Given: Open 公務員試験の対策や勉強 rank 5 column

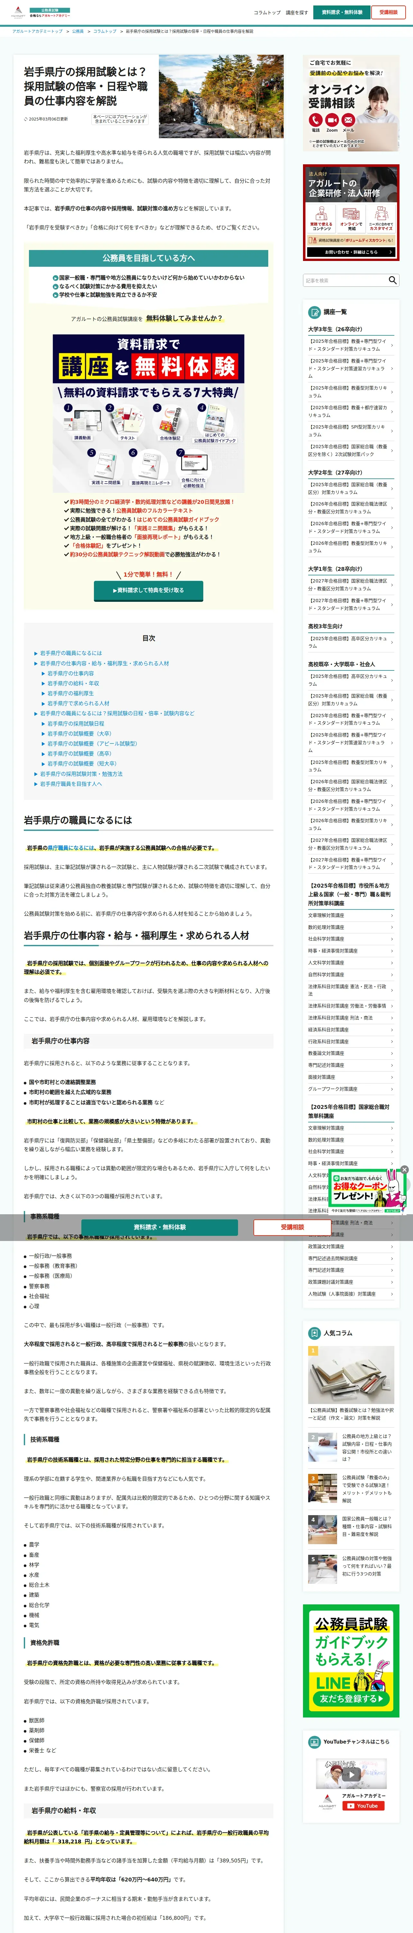Looking at the screenshot, I should [x=351, y=1568].
